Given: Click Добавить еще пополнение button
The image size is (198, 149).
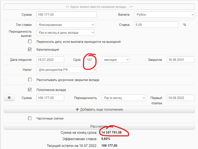Looking at the screenshot, I should click(99, 110).
